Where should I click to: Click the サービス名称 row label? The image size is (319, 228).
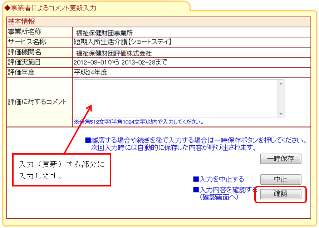pyautogui.click(x=27, y=42)
